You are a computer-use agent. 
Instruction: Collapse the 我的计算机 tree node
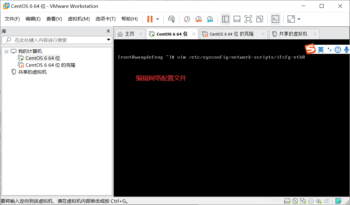7,51
